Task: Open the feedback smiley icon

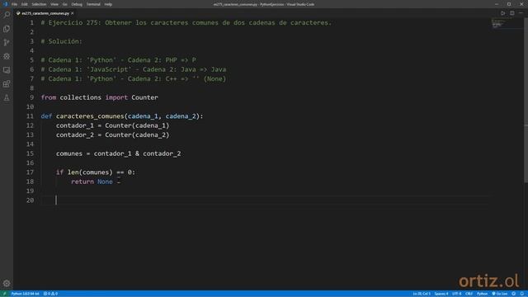Action: pyautogui.click(x=513, y=294)
